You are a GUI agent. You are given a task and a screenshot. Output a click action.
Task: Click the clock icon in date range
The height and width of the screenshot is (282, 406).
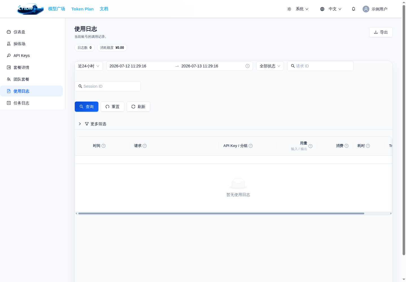(x=248, y=66)
